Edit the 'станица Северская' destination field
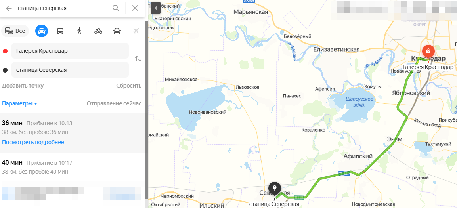Image resolution: width=457 pixels, height=208 pixels. coord(70,70)
